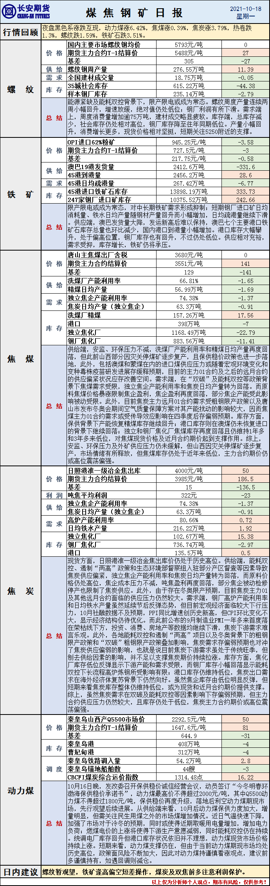Click the value 1647.6元/吨
270x886 pixels.
189,728
